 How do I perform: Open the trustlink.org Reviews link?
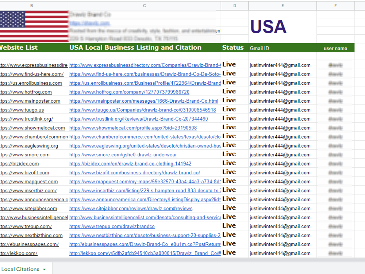click(x=138, y=119)
